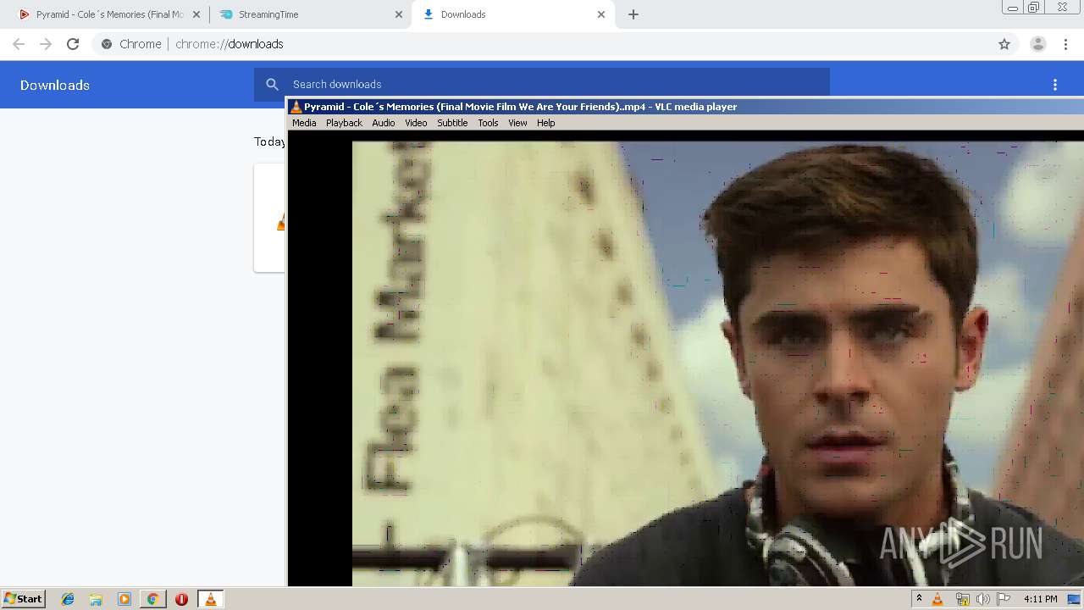
Task: Click the downloaded file's VLC cone icon
Action: pos(280,222)
